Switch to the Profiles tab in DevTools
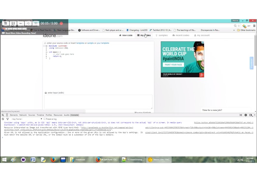Viewport: 257px width, 182px height. 49,115
